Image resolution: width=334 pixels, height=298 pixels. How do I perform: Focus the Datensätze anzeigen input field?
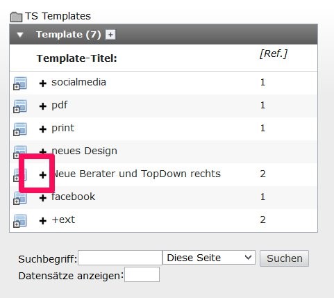(142, 274)
